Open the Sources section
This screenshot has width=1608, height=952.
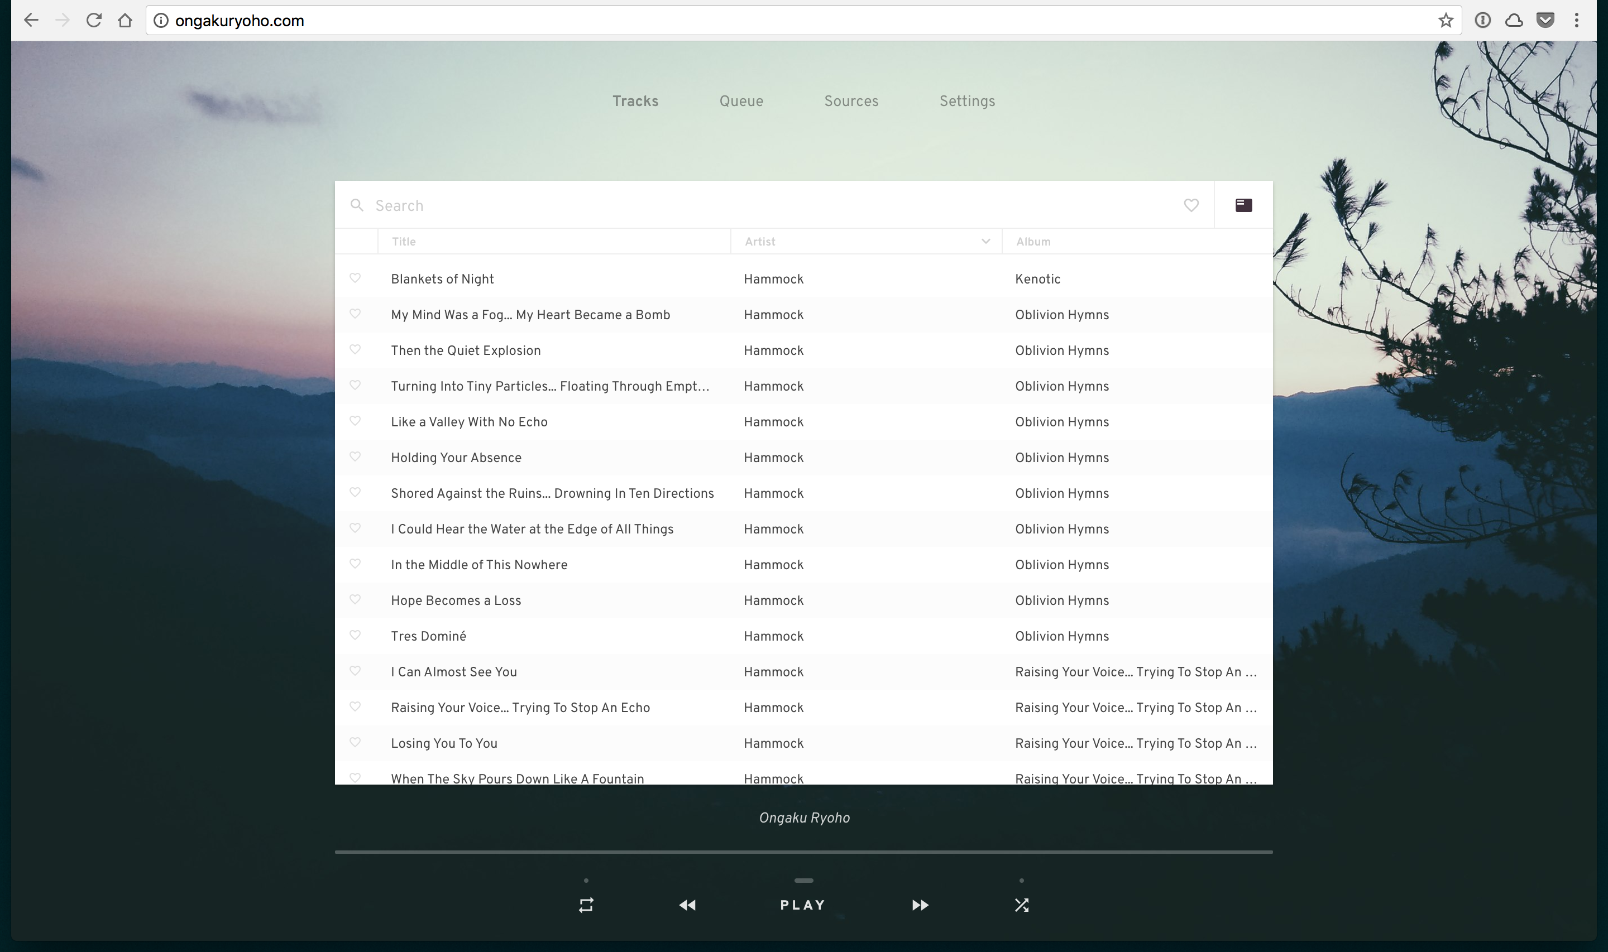851,100
